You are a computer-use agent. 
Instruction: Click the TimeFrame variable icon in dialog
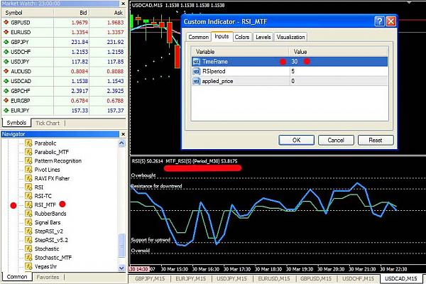(196, 62)
